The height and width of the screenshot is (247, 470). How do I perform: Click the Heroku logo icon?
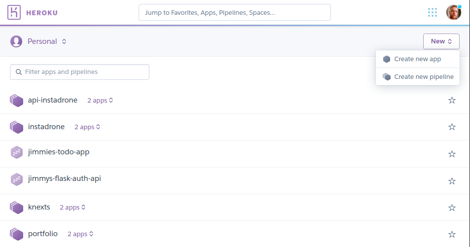(15, 12)
